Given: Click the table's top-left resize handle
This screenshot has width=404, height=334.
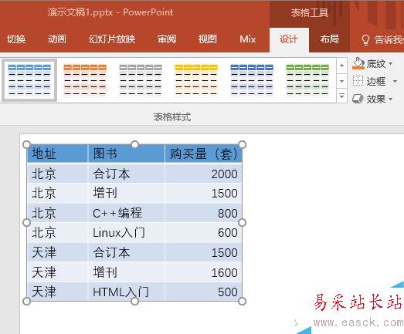Looking at the screenshot, I should coord(27,144).
